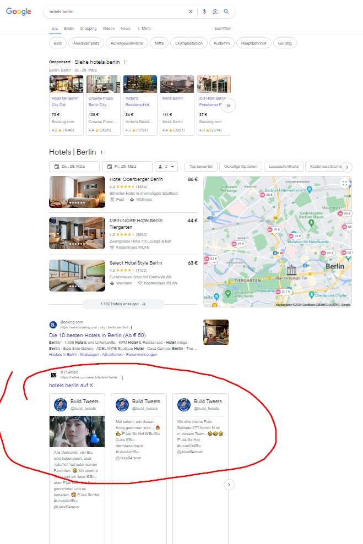This screenshot has height=544, width=363.
Task: Switch to the Videos tab
Action: click(109, 29)
